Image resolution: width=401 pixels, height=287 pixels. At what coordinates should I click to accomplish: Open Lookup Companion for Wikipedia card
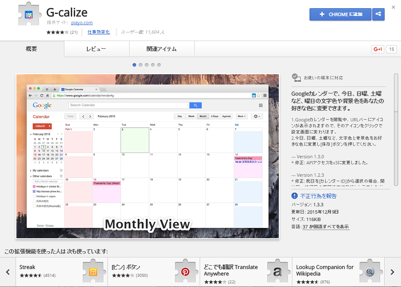[x=338, y=272]
